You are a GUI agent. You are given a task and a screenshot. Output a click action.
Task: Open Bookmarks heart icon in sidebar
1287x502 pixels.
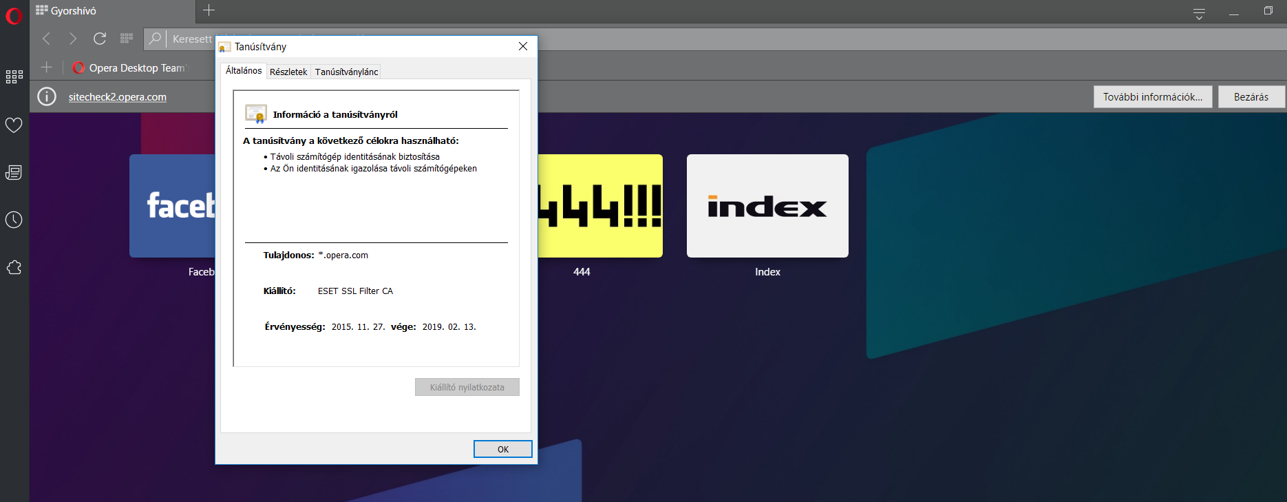click(14, 125)
